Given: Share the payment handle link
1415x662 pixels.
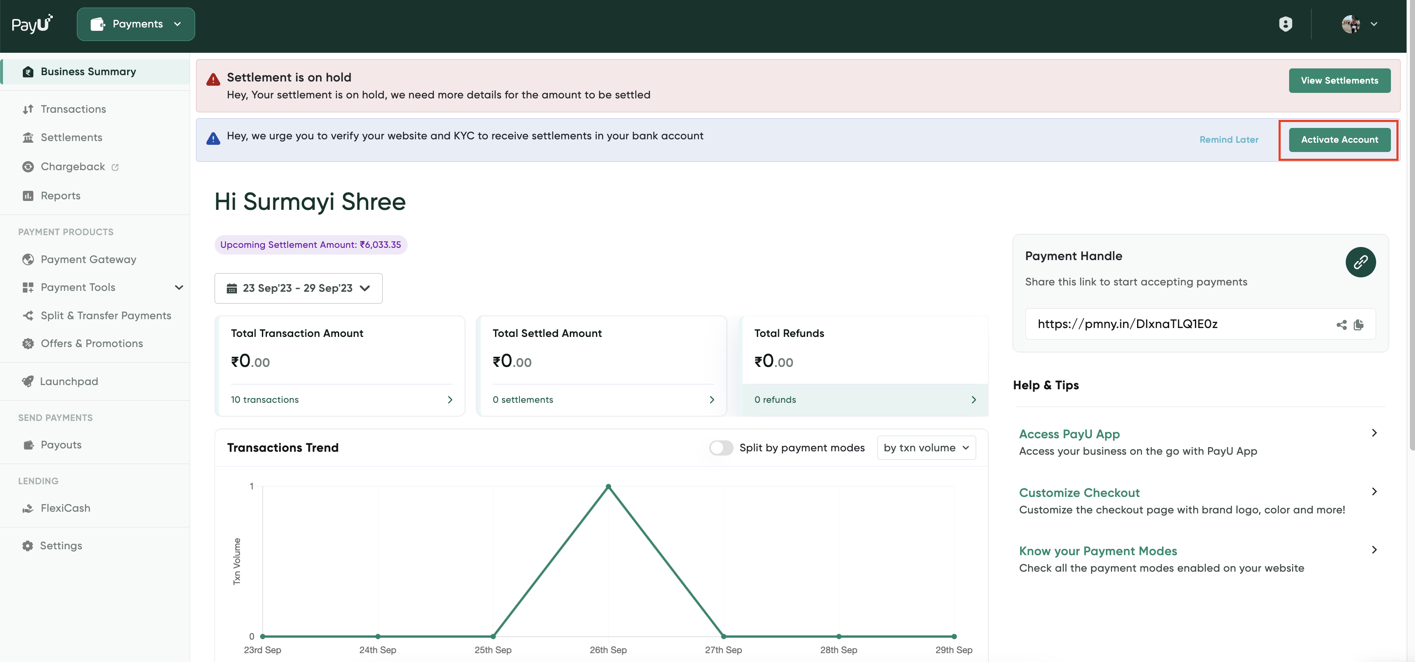Looking at the screenshot, I should pos(1341,325).
